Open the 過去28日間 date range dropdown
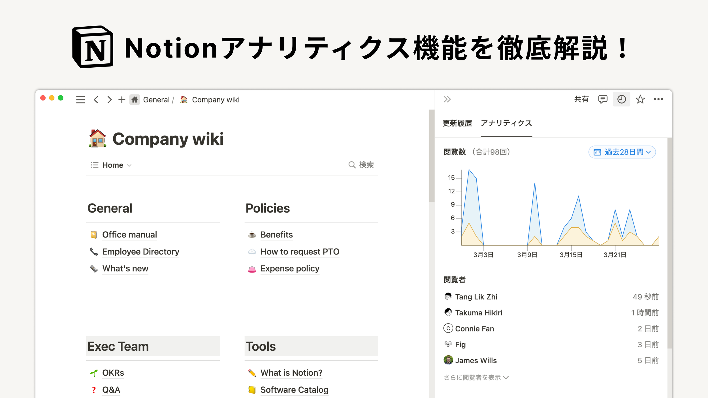Image resolution: width=708 pixels, height=398 pixels. (x=622, y=152)
